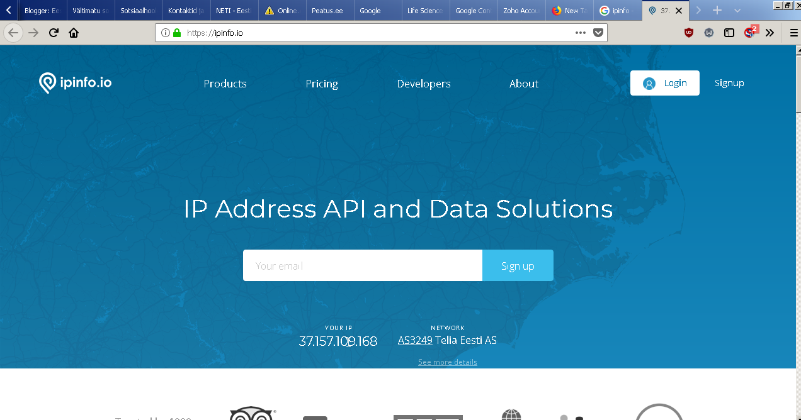Open the About menu

524,84
